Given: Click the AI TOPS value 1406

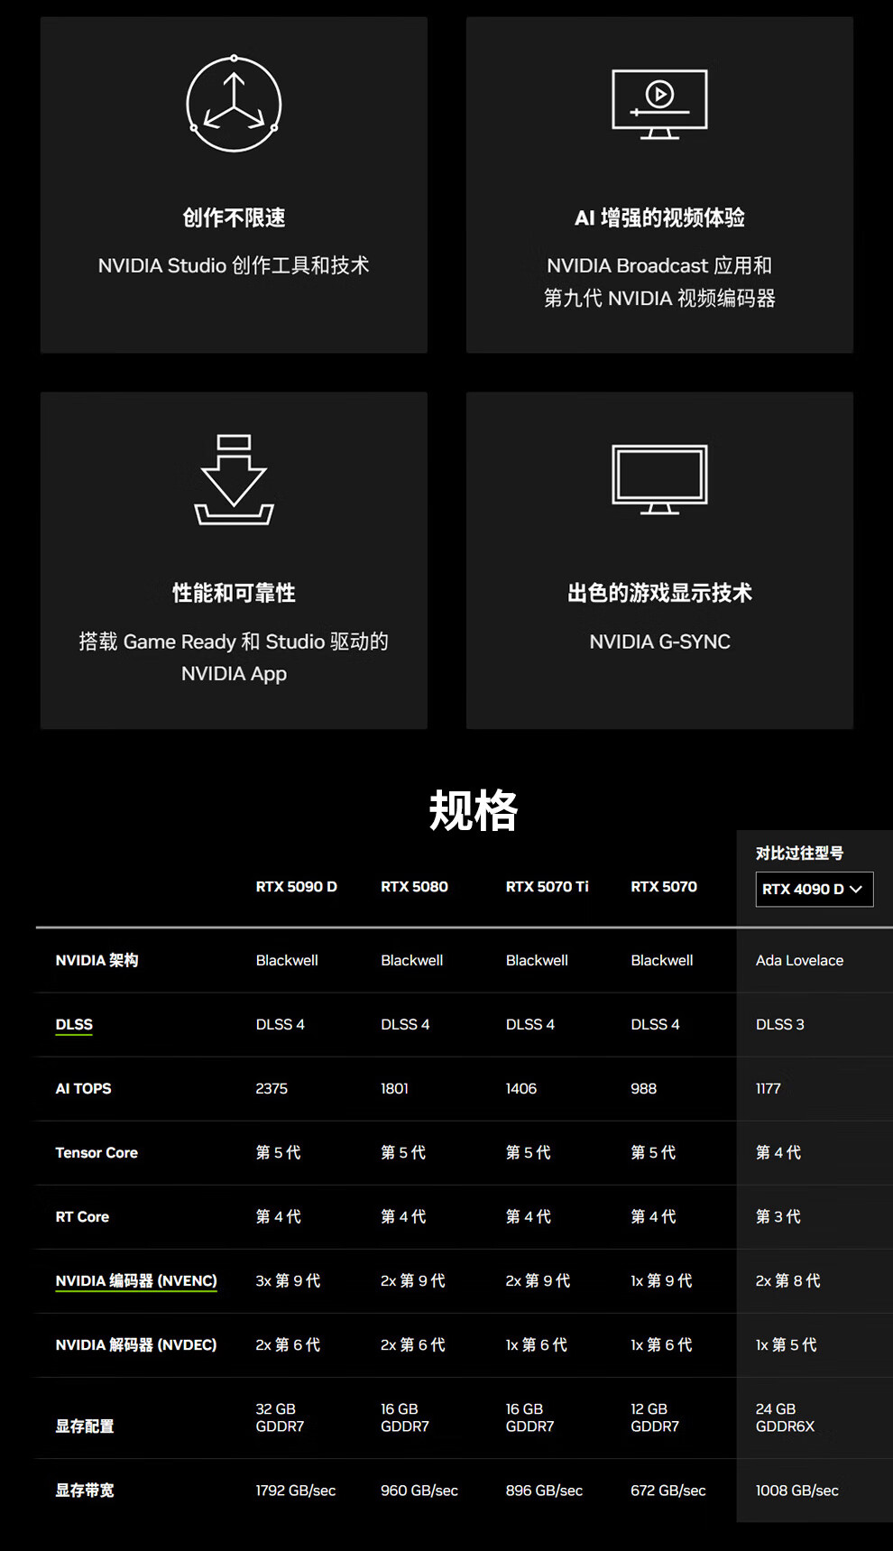Looking at the screenshot, I should 520,1088.
